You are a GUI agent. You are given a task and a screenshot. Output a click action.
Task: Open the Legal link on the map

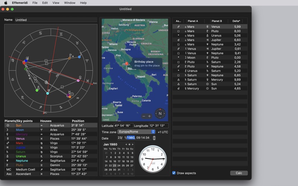106,119
